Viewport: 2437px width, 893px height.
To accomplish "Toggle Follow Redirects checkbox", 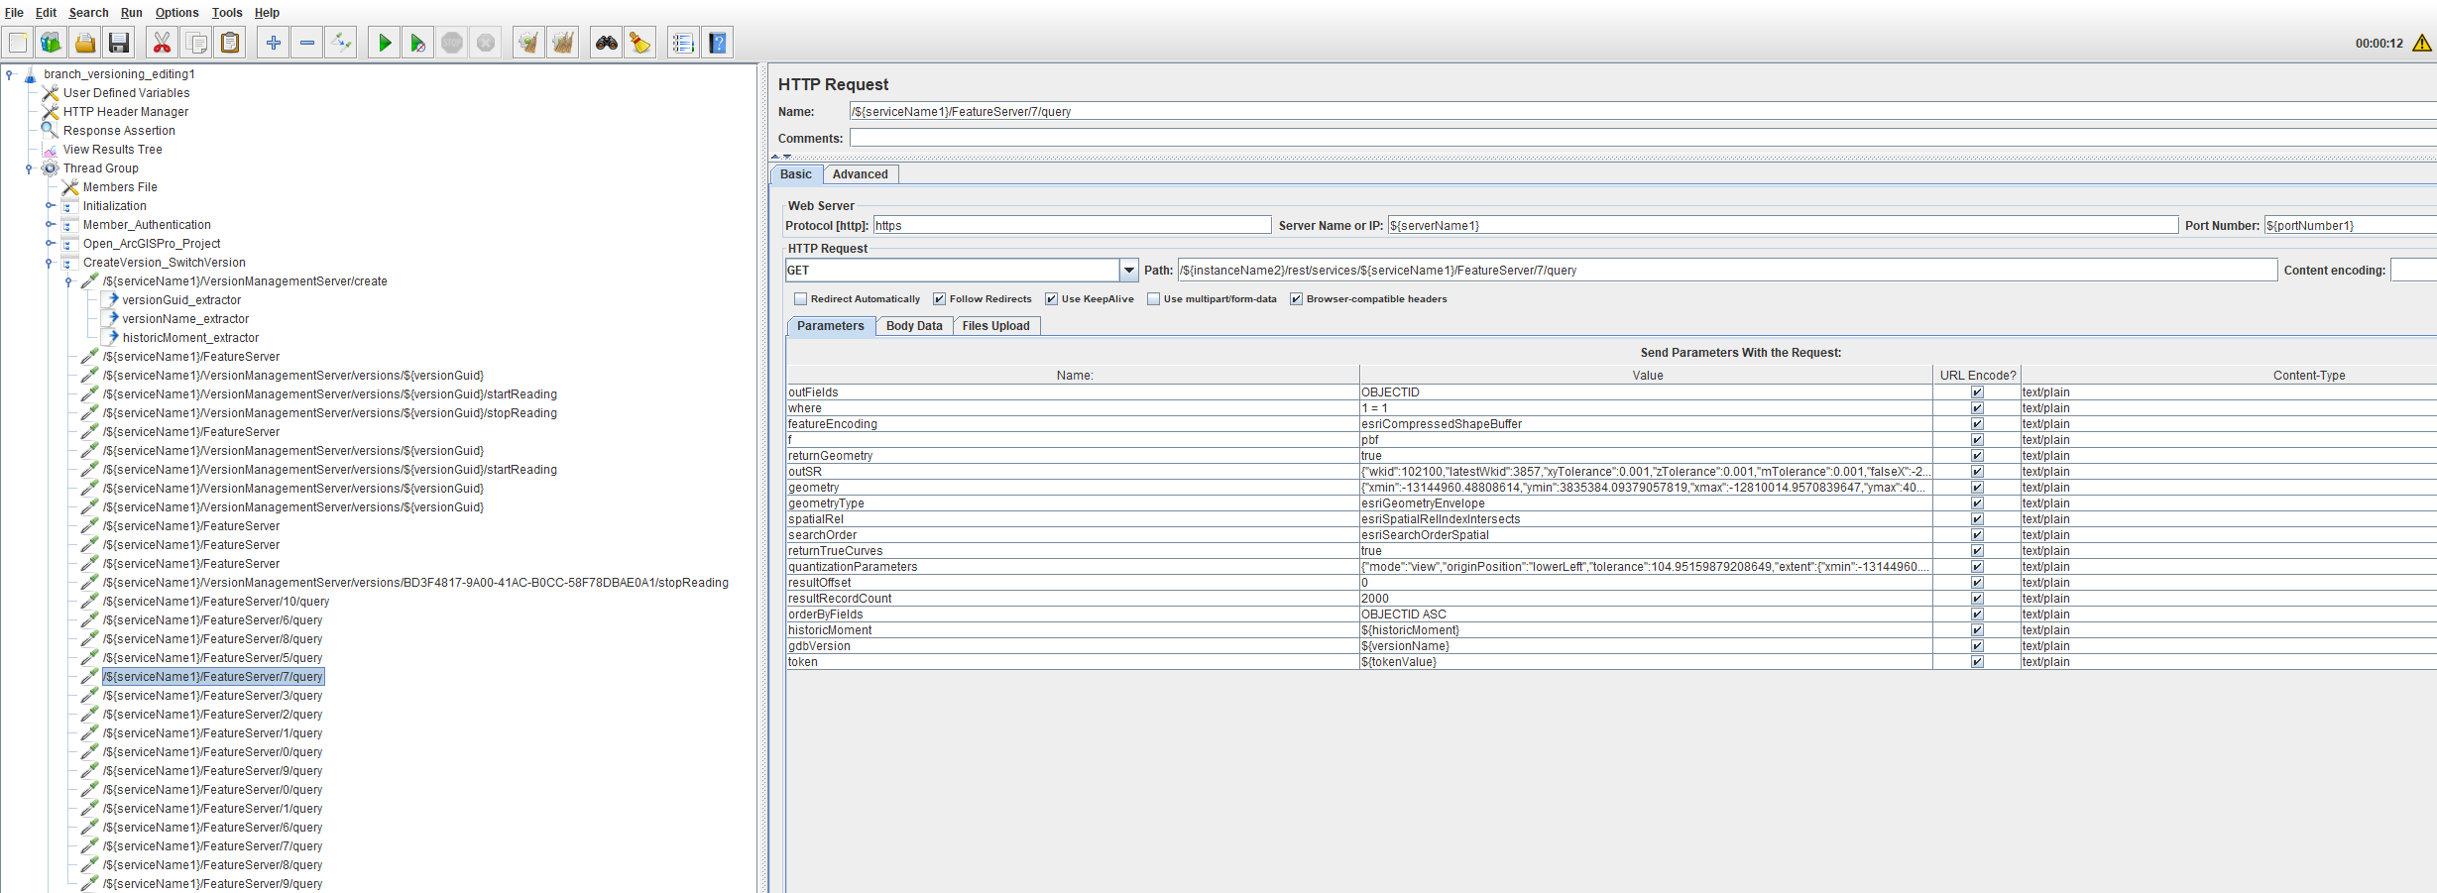I will [939, 299].
